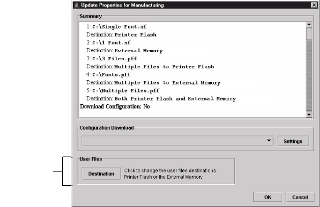Click the Summary scrollbar track below the thumb
The width and height of the screenshot is (320, 207).
click(309, 75)
